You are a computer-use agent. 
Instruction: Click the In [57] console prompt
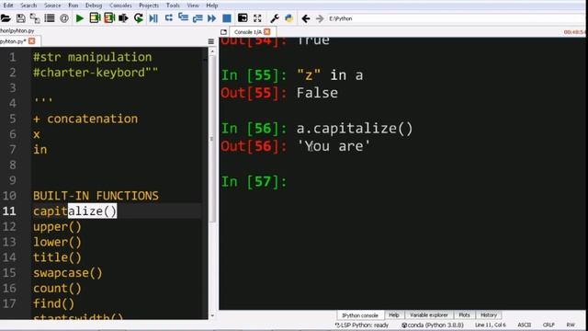(x=254, y=182)
